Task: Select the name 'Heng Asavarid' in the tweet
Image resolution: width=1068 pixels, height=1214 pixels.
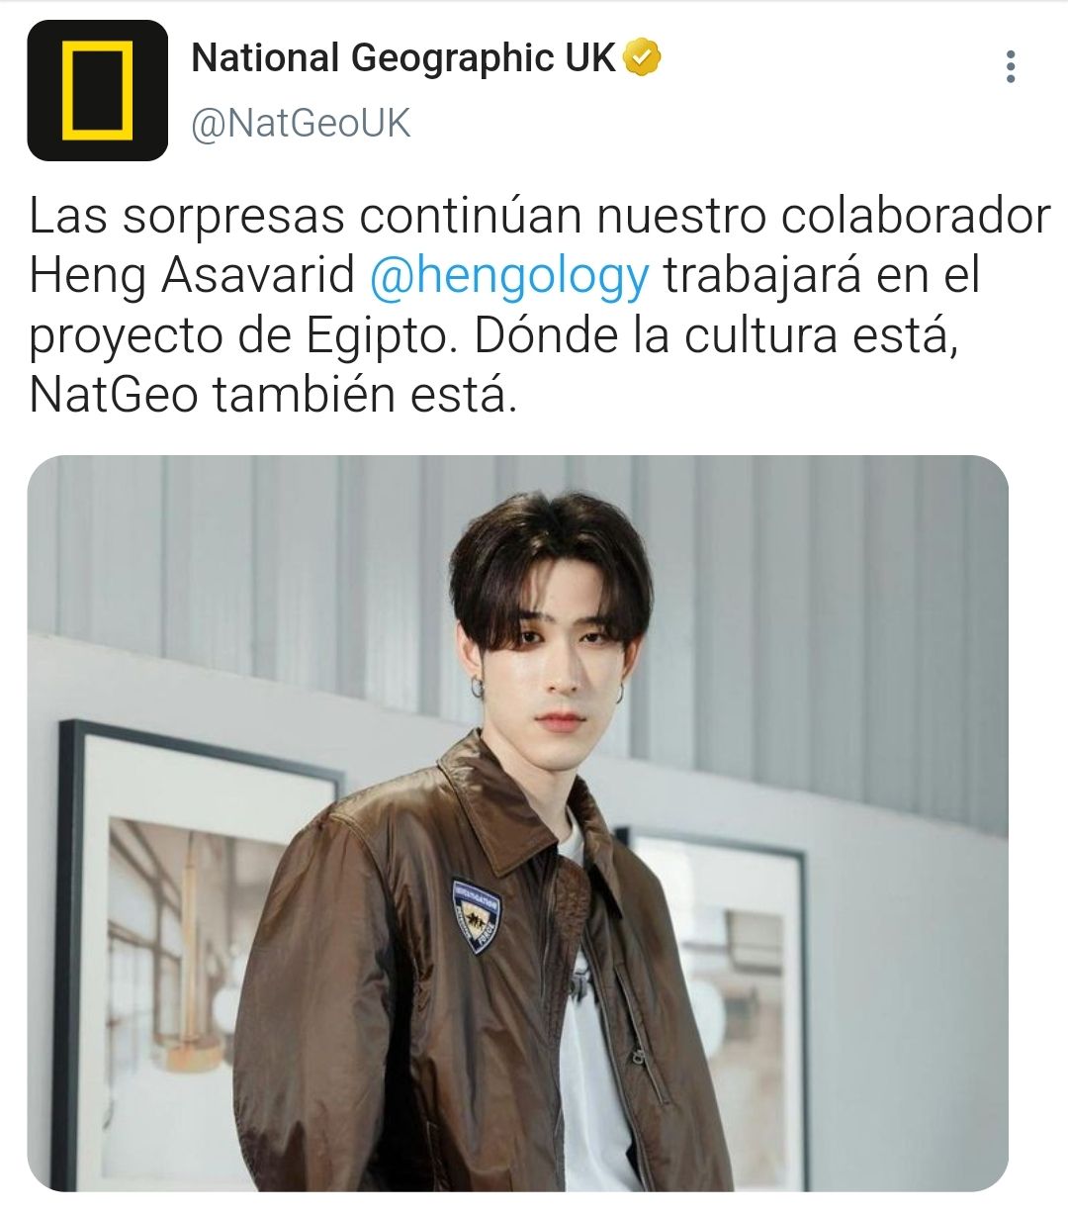Action: [x=192, y=276]
